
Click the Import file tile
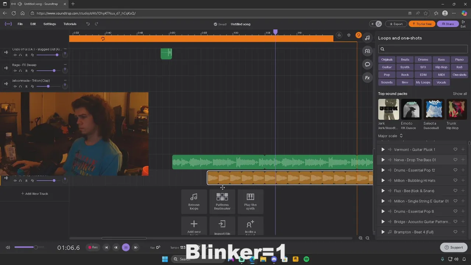(222, 226)
